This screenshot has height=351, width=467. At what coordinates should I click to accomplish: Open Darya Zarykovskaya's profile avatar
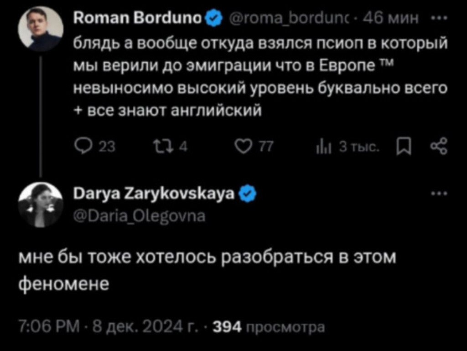click(x=40, y=204)
